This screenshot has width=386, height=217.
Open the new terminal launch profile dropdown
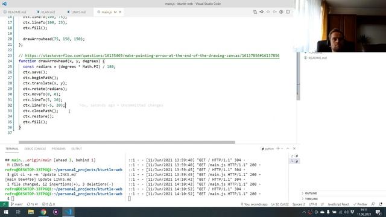pyautogui.click(x=282, y=149)
